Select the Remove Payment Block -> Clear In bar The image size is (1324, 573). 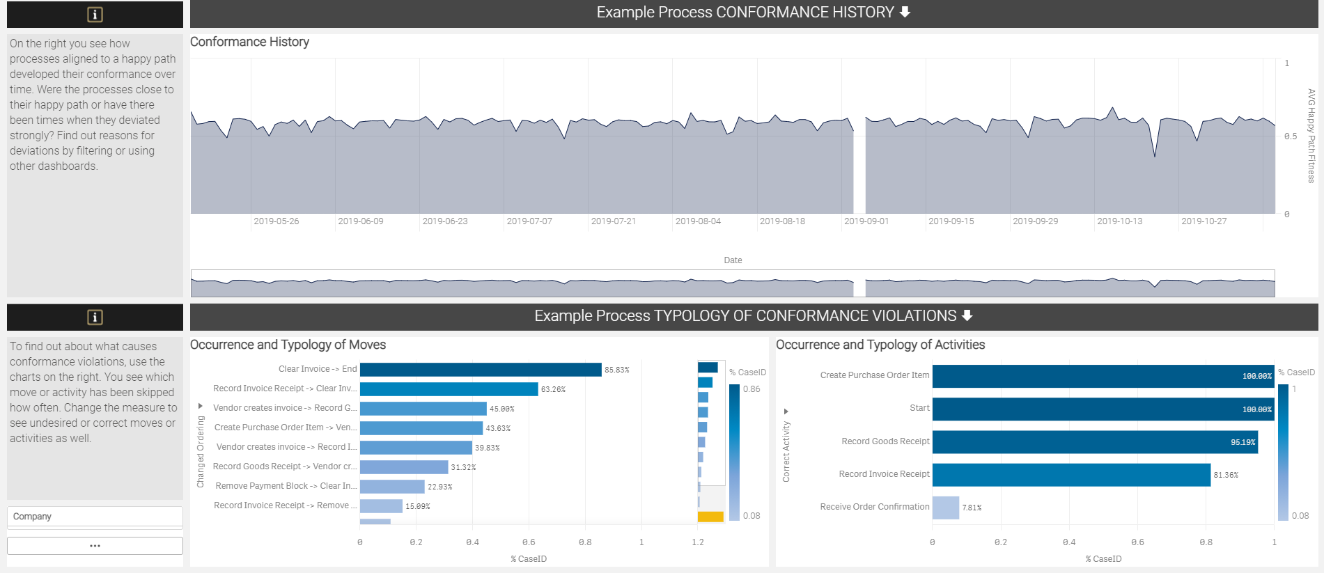[392, 486]
